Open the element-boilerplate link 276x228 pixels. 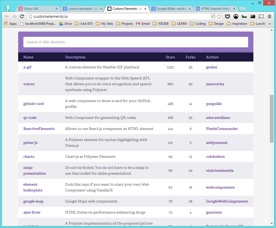point(33,187)
